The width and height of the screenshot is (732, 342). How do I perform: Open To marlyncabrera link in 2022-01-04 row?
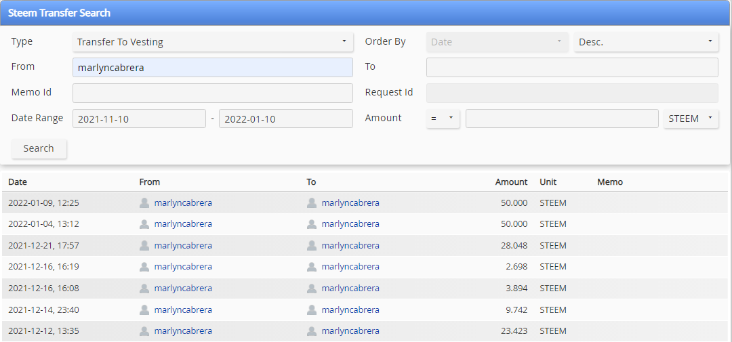point(350,224)
